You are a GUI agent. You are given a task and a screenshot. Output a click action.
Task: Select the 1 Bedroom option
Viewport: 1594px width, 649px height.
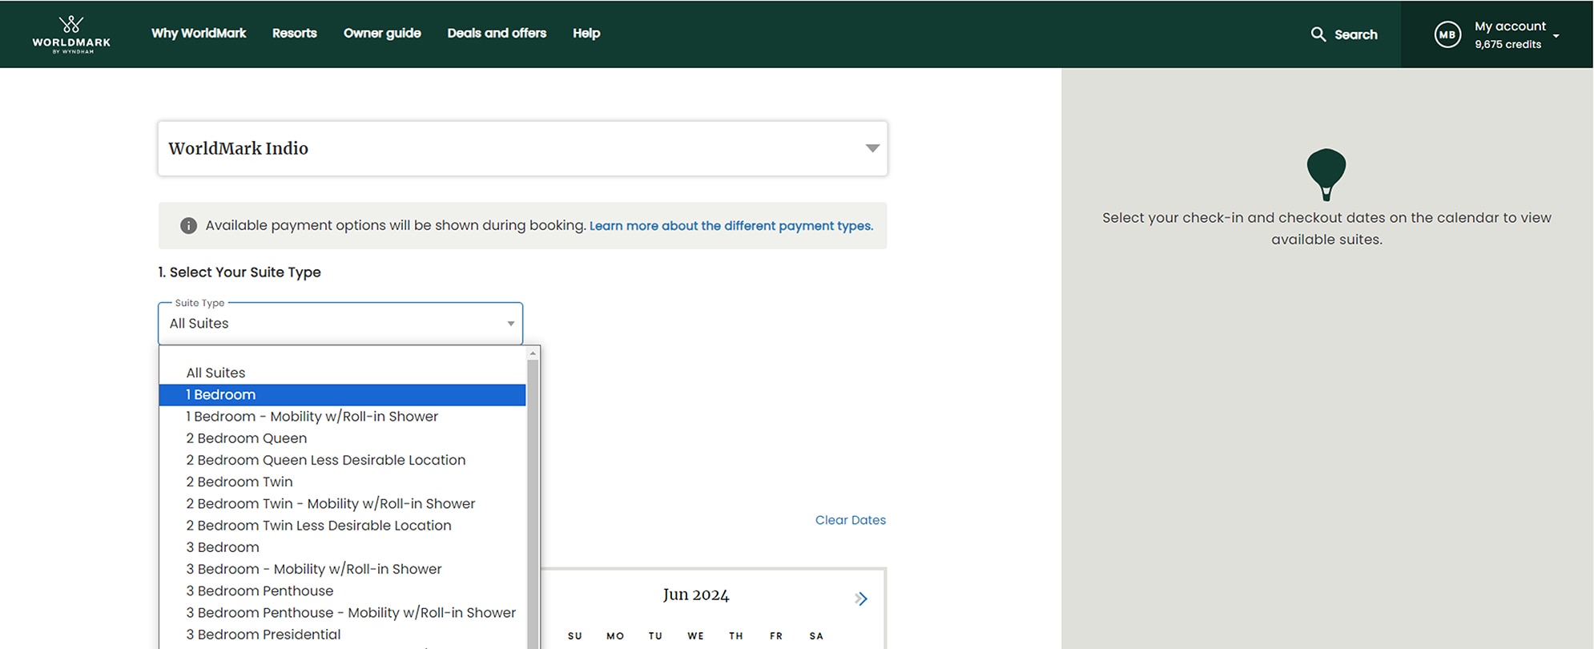342,395
